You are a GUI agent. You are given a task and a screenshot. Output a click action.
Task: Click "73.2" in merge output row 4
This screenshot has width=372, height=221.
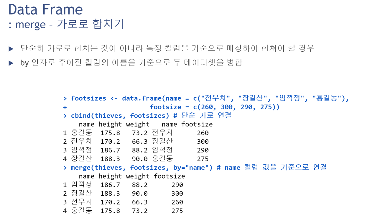(x=140, y=211)
